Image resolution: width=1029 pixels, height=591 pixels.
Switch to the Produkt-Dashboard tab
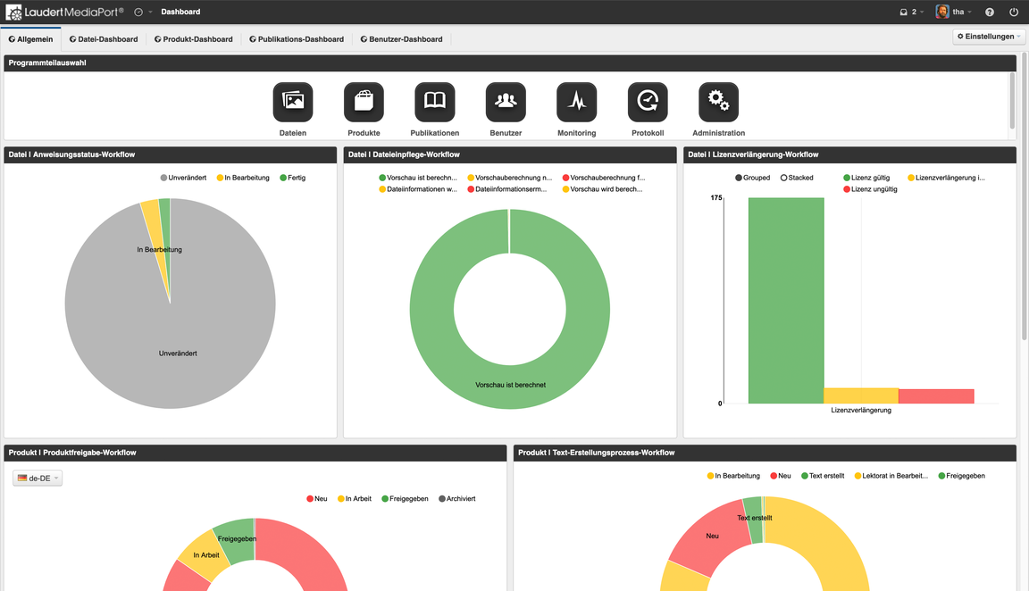click(x=194, y=39)
